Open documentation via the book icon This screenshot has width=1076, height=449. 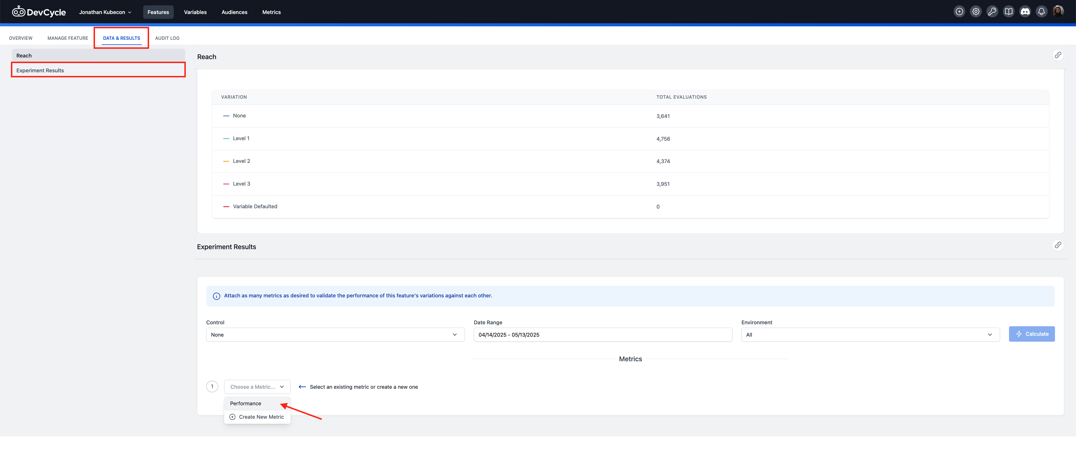tap(1008, 11)
